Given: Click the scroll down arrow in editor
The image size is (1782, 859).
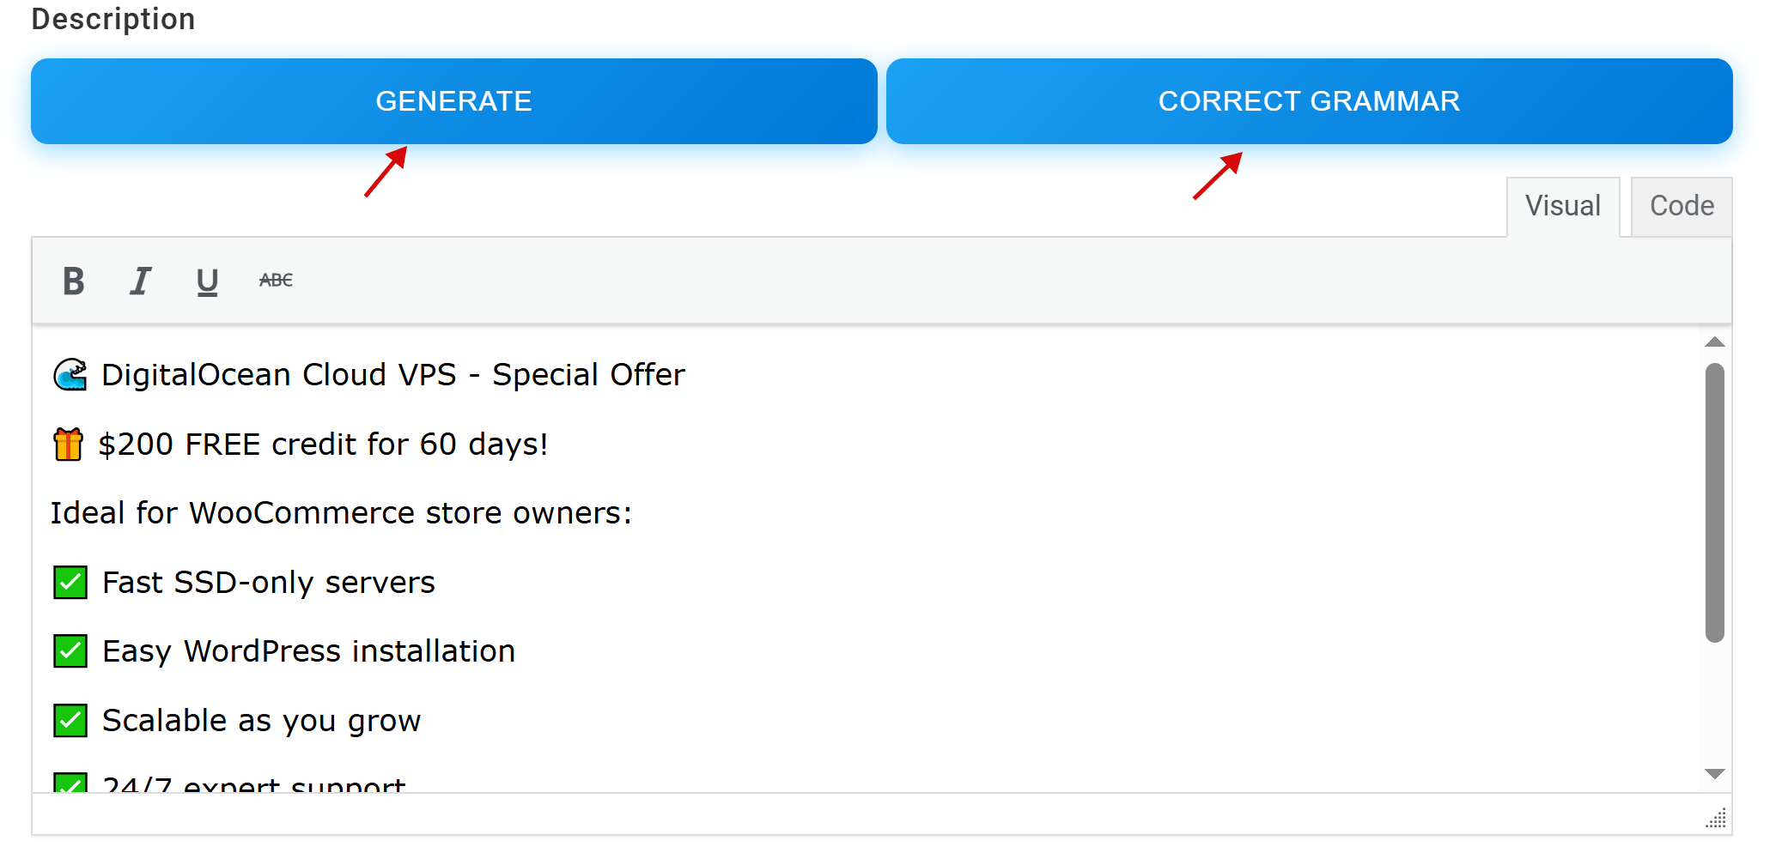Looking at the screenshot, I should tap(1715, 774).
